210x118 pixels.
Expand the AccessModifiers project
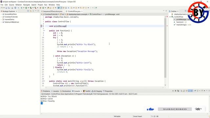tap(1, 14)
